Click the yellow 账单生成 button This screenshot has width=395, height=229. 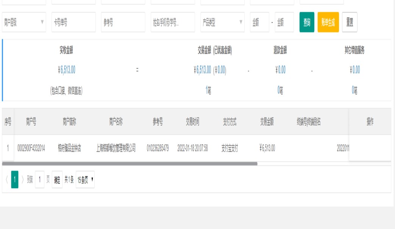(328, 22)
